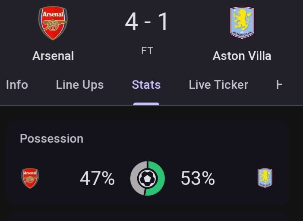Click Aston Villa's goal count of 1
The width and height of the screenshot is (303, 221).
click(x=163, y=22)
